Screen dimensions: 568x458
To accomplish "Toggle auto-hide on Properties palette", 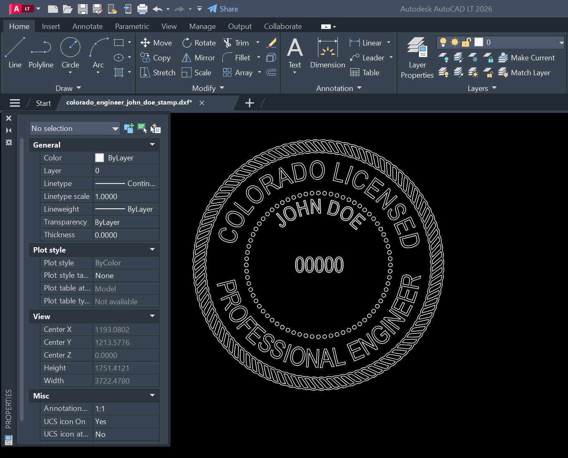I will [9, 130].
